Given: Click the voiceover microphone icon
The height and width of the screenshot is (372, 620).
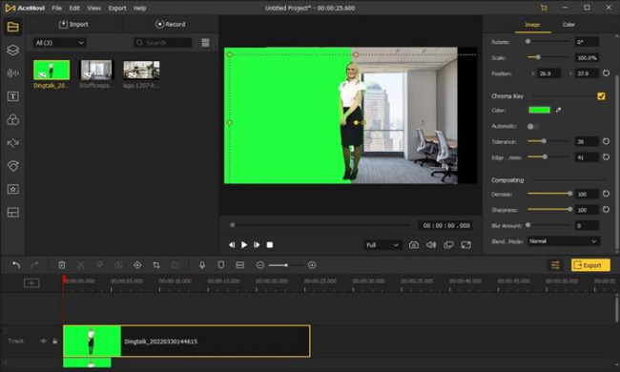Looking at the screenshot, I should tap(202, 265).
